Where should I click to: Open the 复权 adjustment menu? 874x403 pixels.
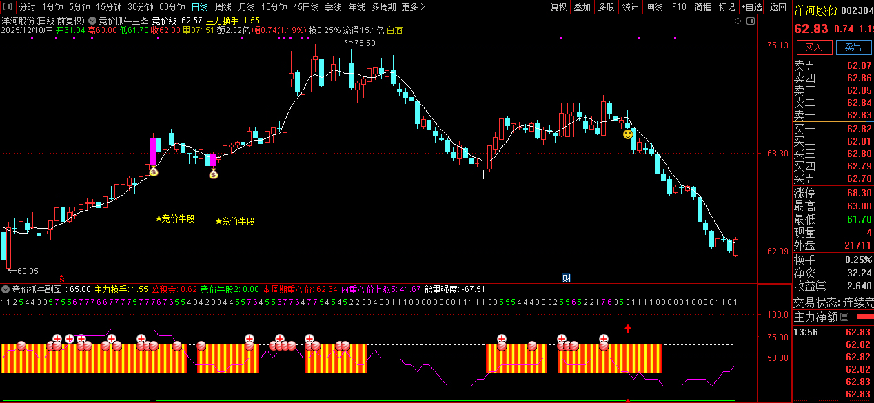[558, 7]
